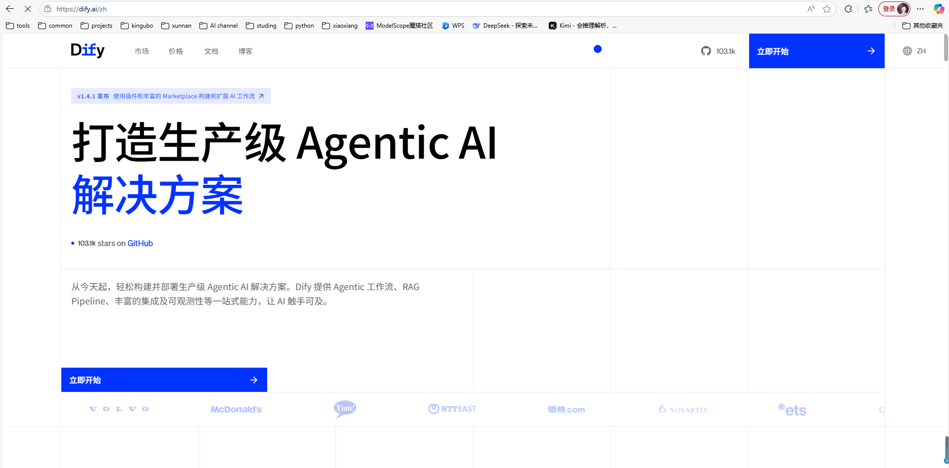Click the address bar URL field
Viewport: 949px width, 468px height.
(x=396, y=9)
